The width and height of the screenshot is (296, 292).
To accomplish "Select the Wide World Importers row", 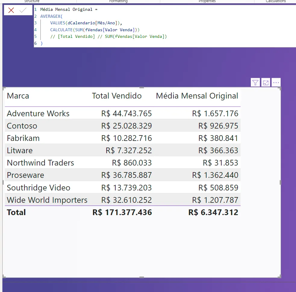I will tap(47, 200).
